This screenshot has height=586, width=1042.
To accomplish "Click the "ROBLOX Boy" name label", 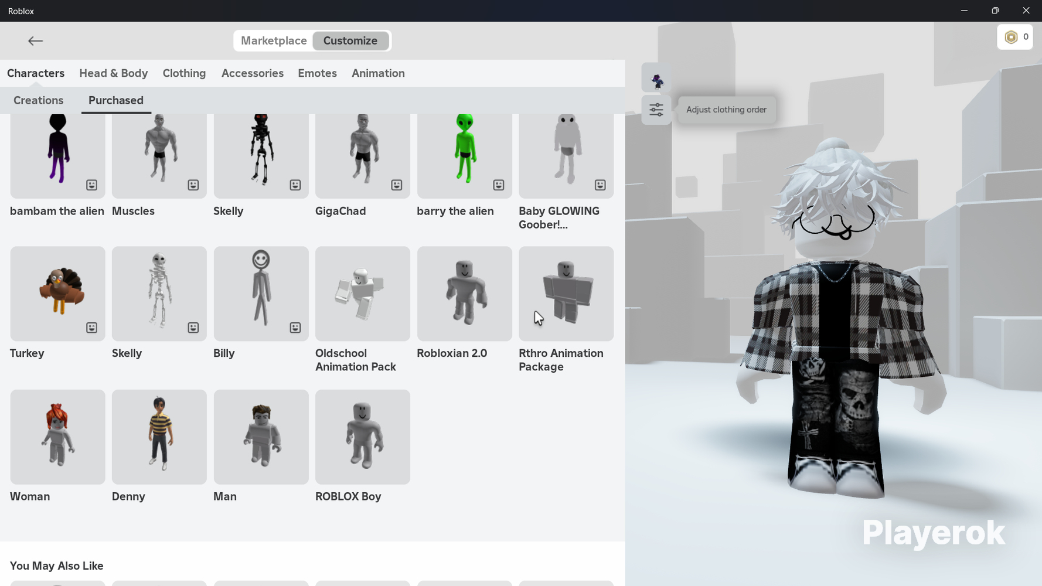I will point(348,496).
